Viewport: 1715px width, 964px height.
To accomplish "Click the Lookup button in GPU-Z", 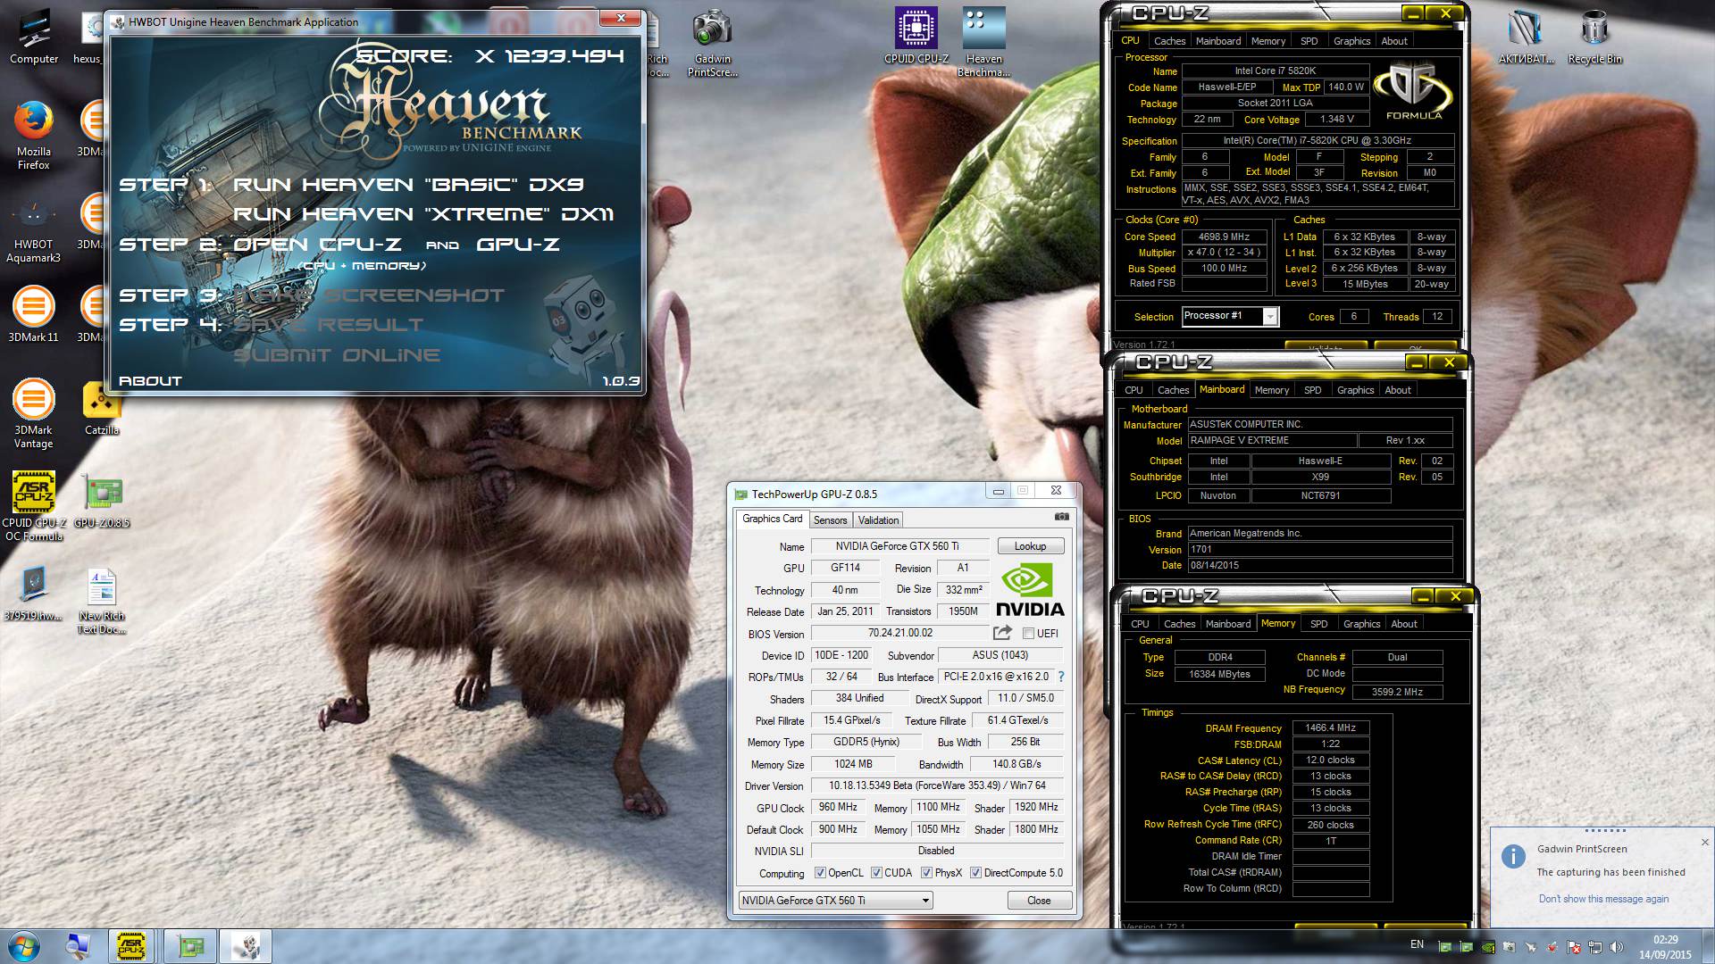I will 1030,546.
